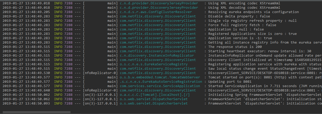Viewport: 322px width, 114px height.
Task: Click the 'Updating port to 8081' message
Action: pos(230,82)
